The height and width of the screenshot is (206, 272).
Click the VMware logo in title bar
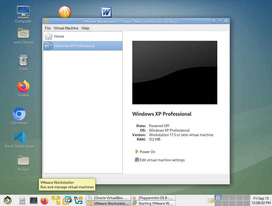pyautogui.click(x=46, y=21)
